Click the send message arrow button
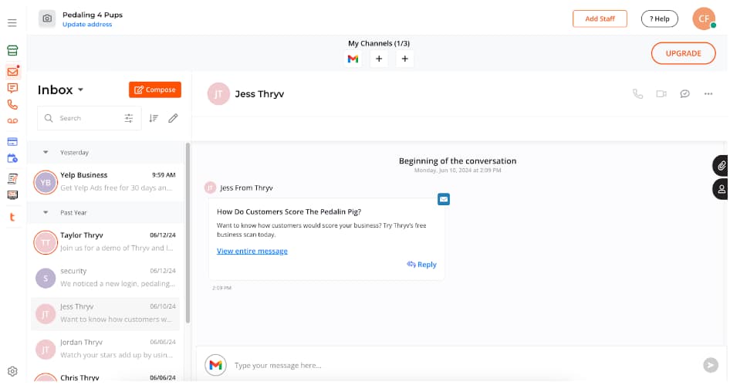Viewport: 730px width, 392px height. pyautogui.click(x=711, y=365)
